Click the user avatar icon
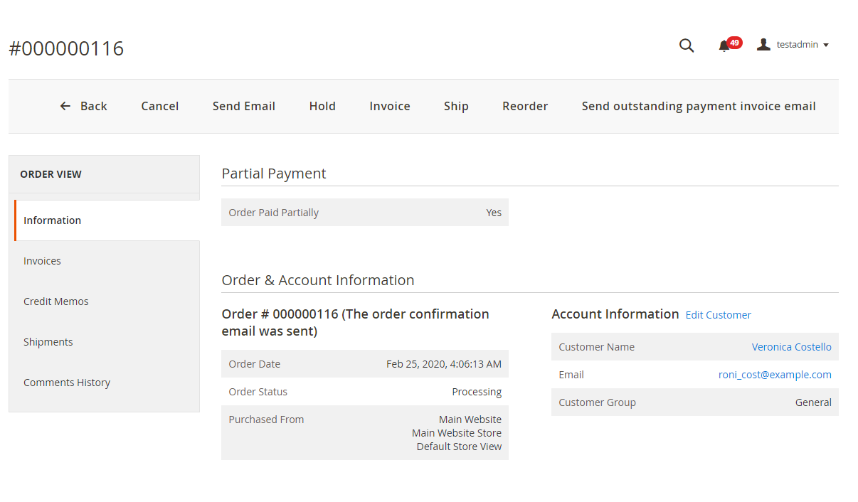Viewport: 858px width, 502px height. point(763,45)
